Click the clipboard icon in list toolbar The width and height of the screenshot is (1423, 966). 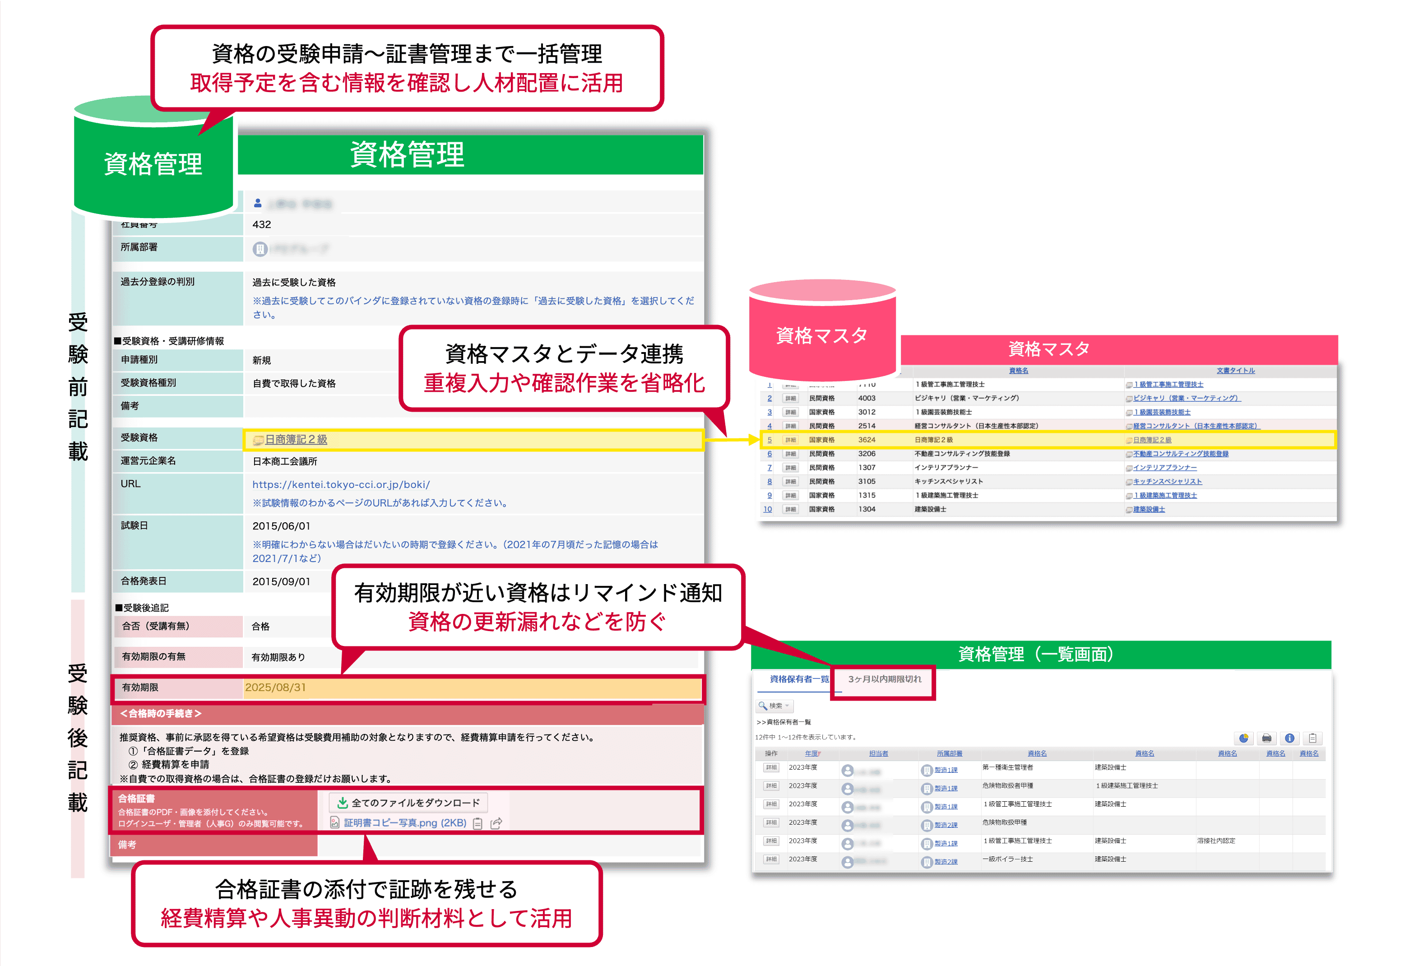click(x=1312, y=738)
